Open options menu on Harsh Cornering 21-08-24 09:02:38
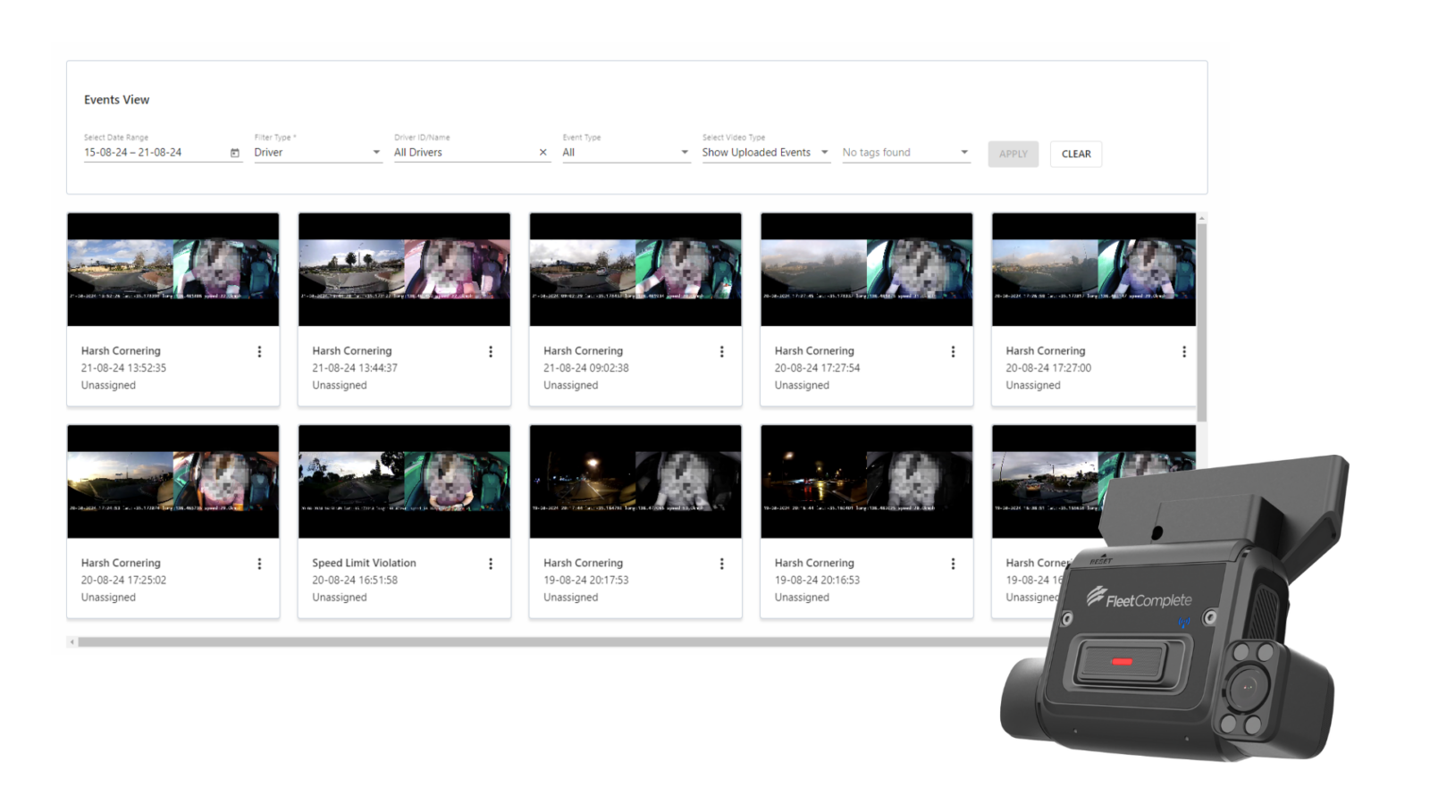 pos(722,351)
